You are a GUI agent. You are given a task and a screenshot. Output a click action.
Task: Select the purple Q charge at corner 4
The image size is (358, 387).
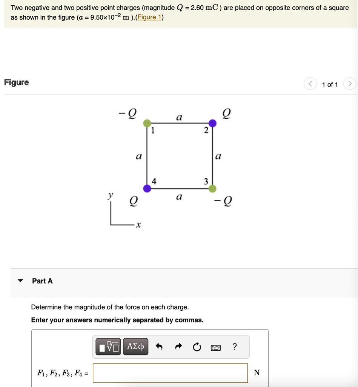[x=146, y=188]
